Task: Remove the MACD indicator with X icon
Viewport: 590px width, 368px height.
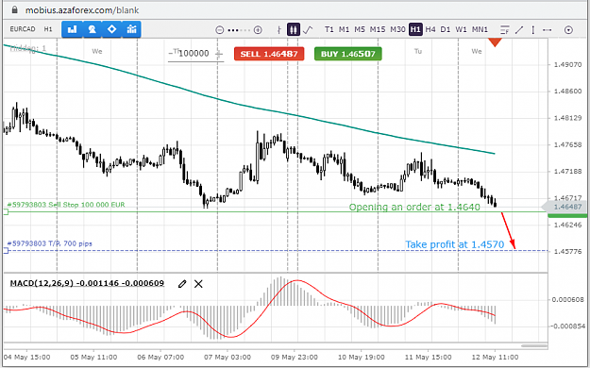Action: coord(198,284)
